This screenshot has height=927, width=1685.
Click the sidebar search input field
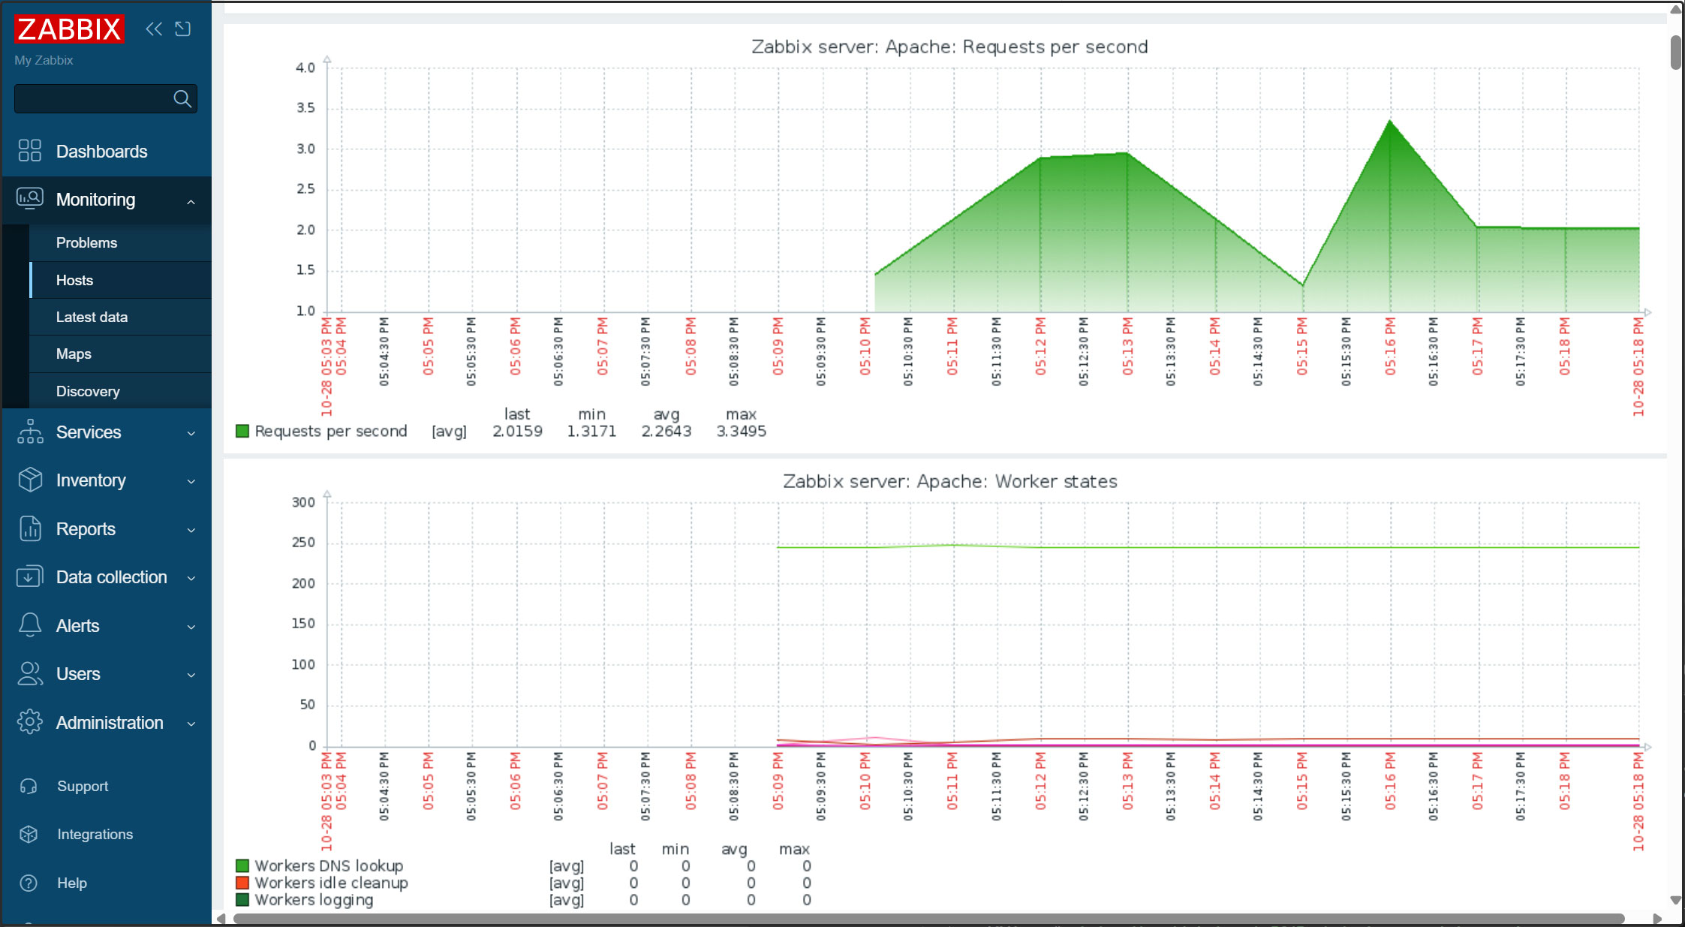tap(92, 99)
